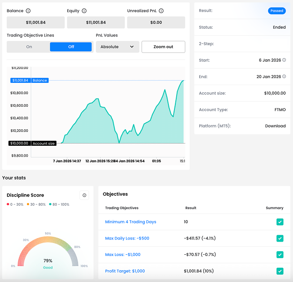The height and width of the screenshot is (282, 293).
Task: Switch Trading Objective Lines to Off
Action: pyautogui.click(x=71, y=47)
